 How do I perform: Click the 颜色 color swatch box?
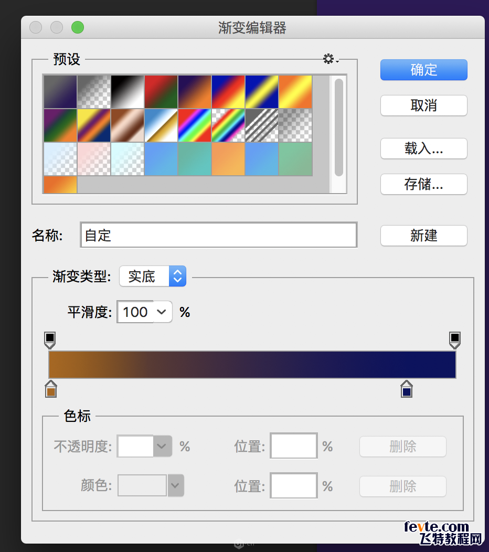point(142,485)
